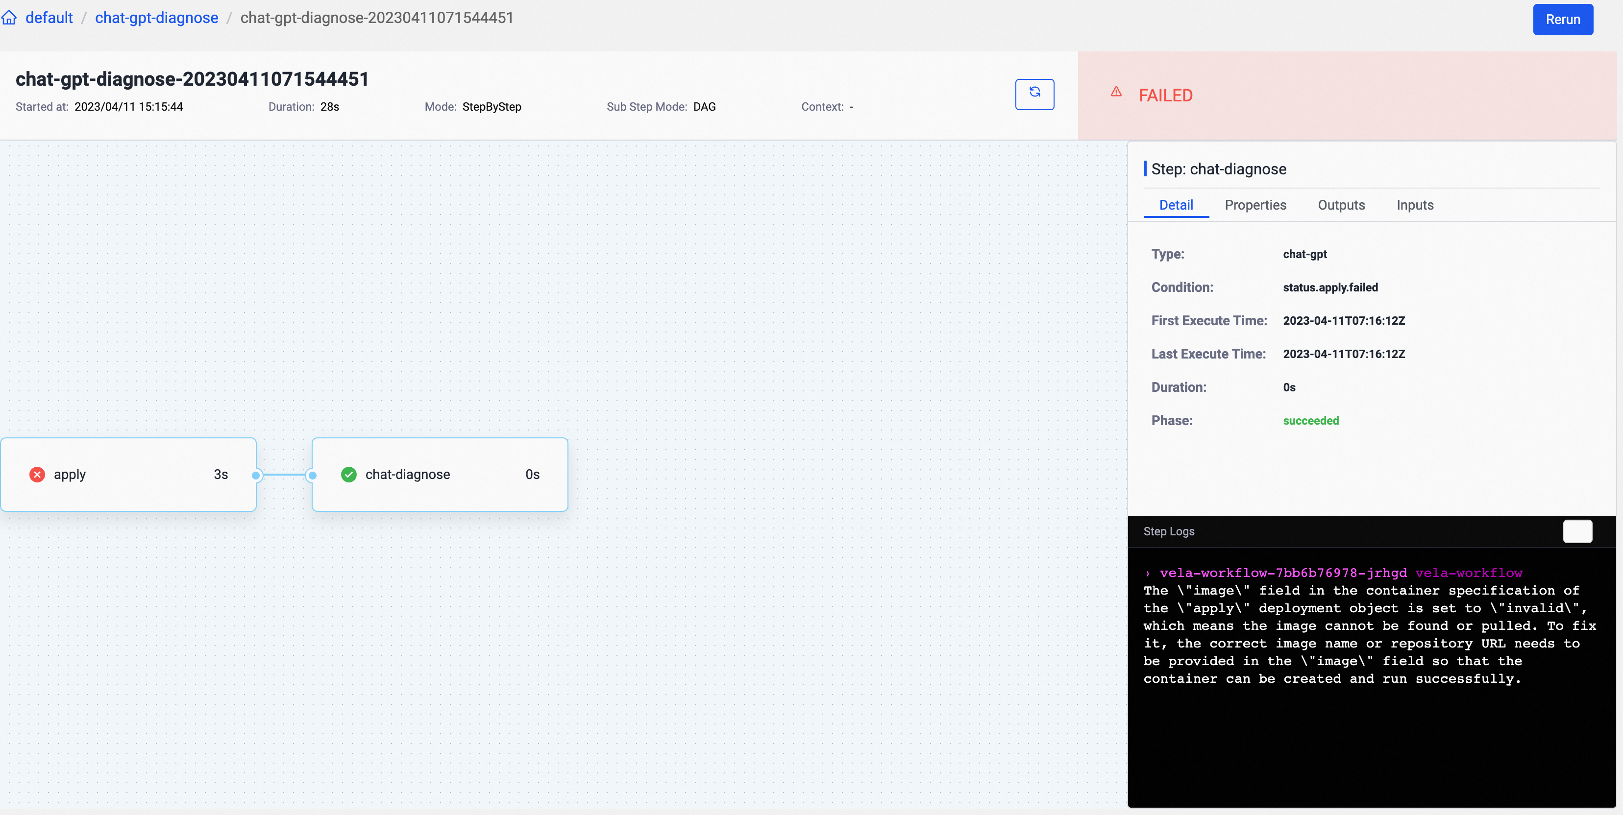
Task: Click the connector dot right of apply node
Action: [256, 475]
